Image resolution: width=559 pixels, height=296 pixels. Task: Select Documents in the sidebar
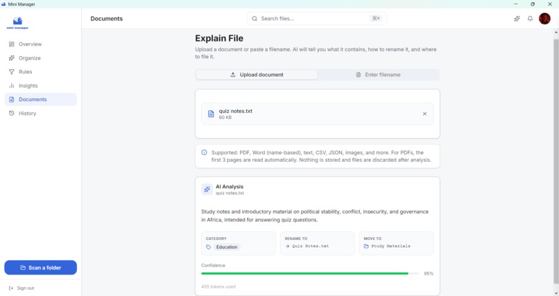(x=40, y=100)
